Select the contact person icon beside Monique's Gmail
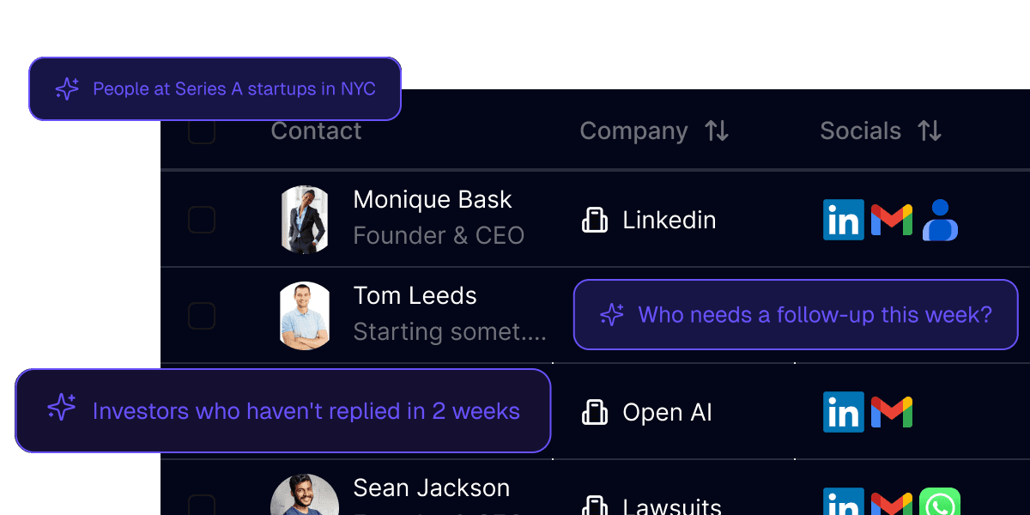Screen dimensions: 1030x515 940,220
